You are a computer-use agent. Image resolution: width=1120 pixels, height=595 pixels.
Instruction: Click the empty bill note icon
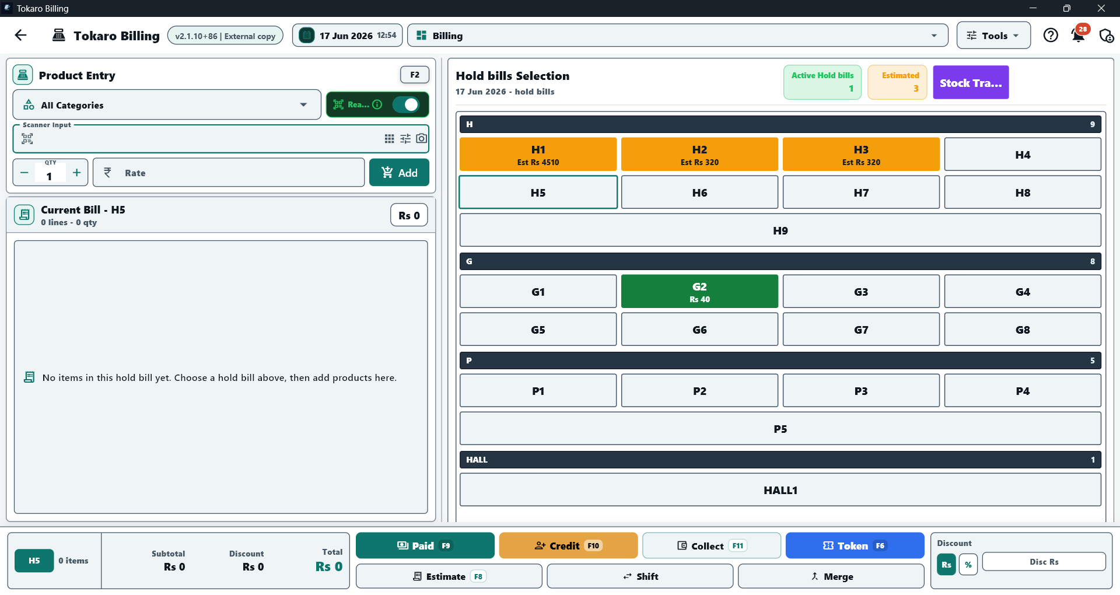point(29,377)
